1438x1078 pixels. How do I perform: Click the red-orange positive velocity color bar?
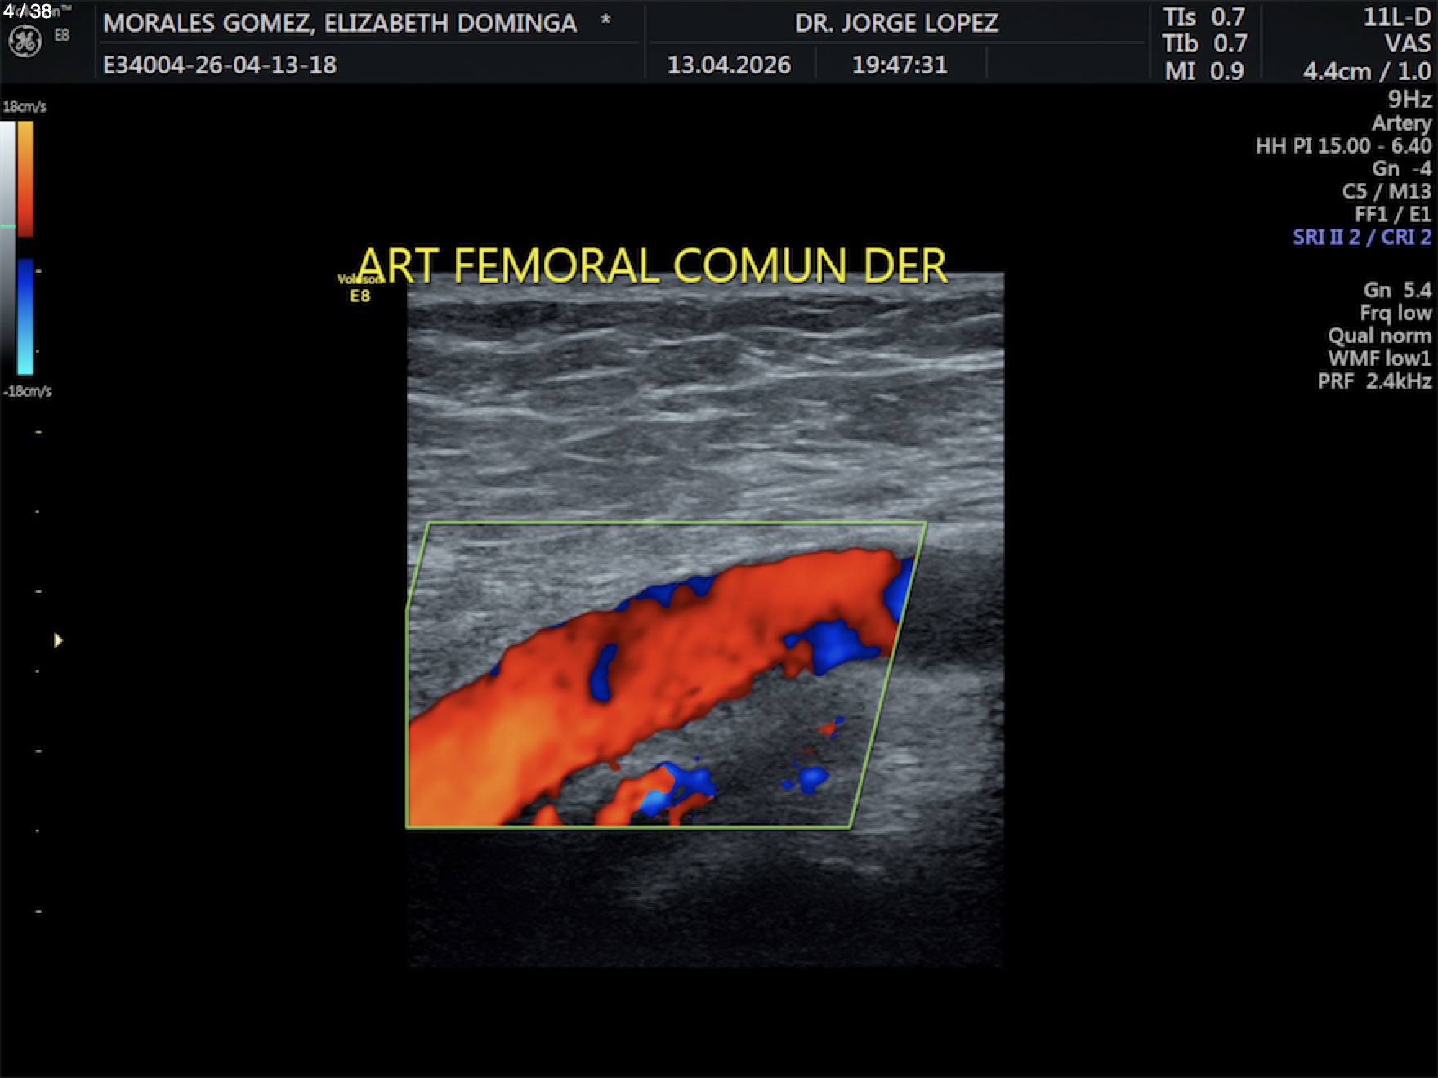(x=25, y=178)
